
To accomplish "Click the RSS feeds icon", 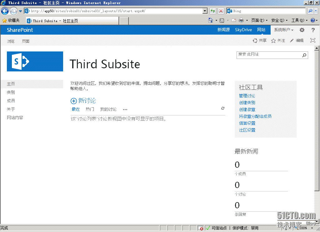I will click(x=222, y=20).
